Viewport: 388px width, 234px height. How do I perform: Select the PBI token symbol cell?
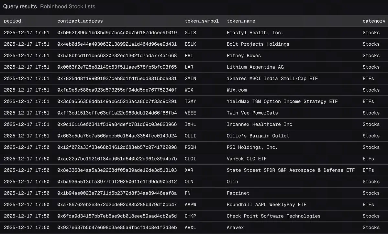[x=189, y=55]
